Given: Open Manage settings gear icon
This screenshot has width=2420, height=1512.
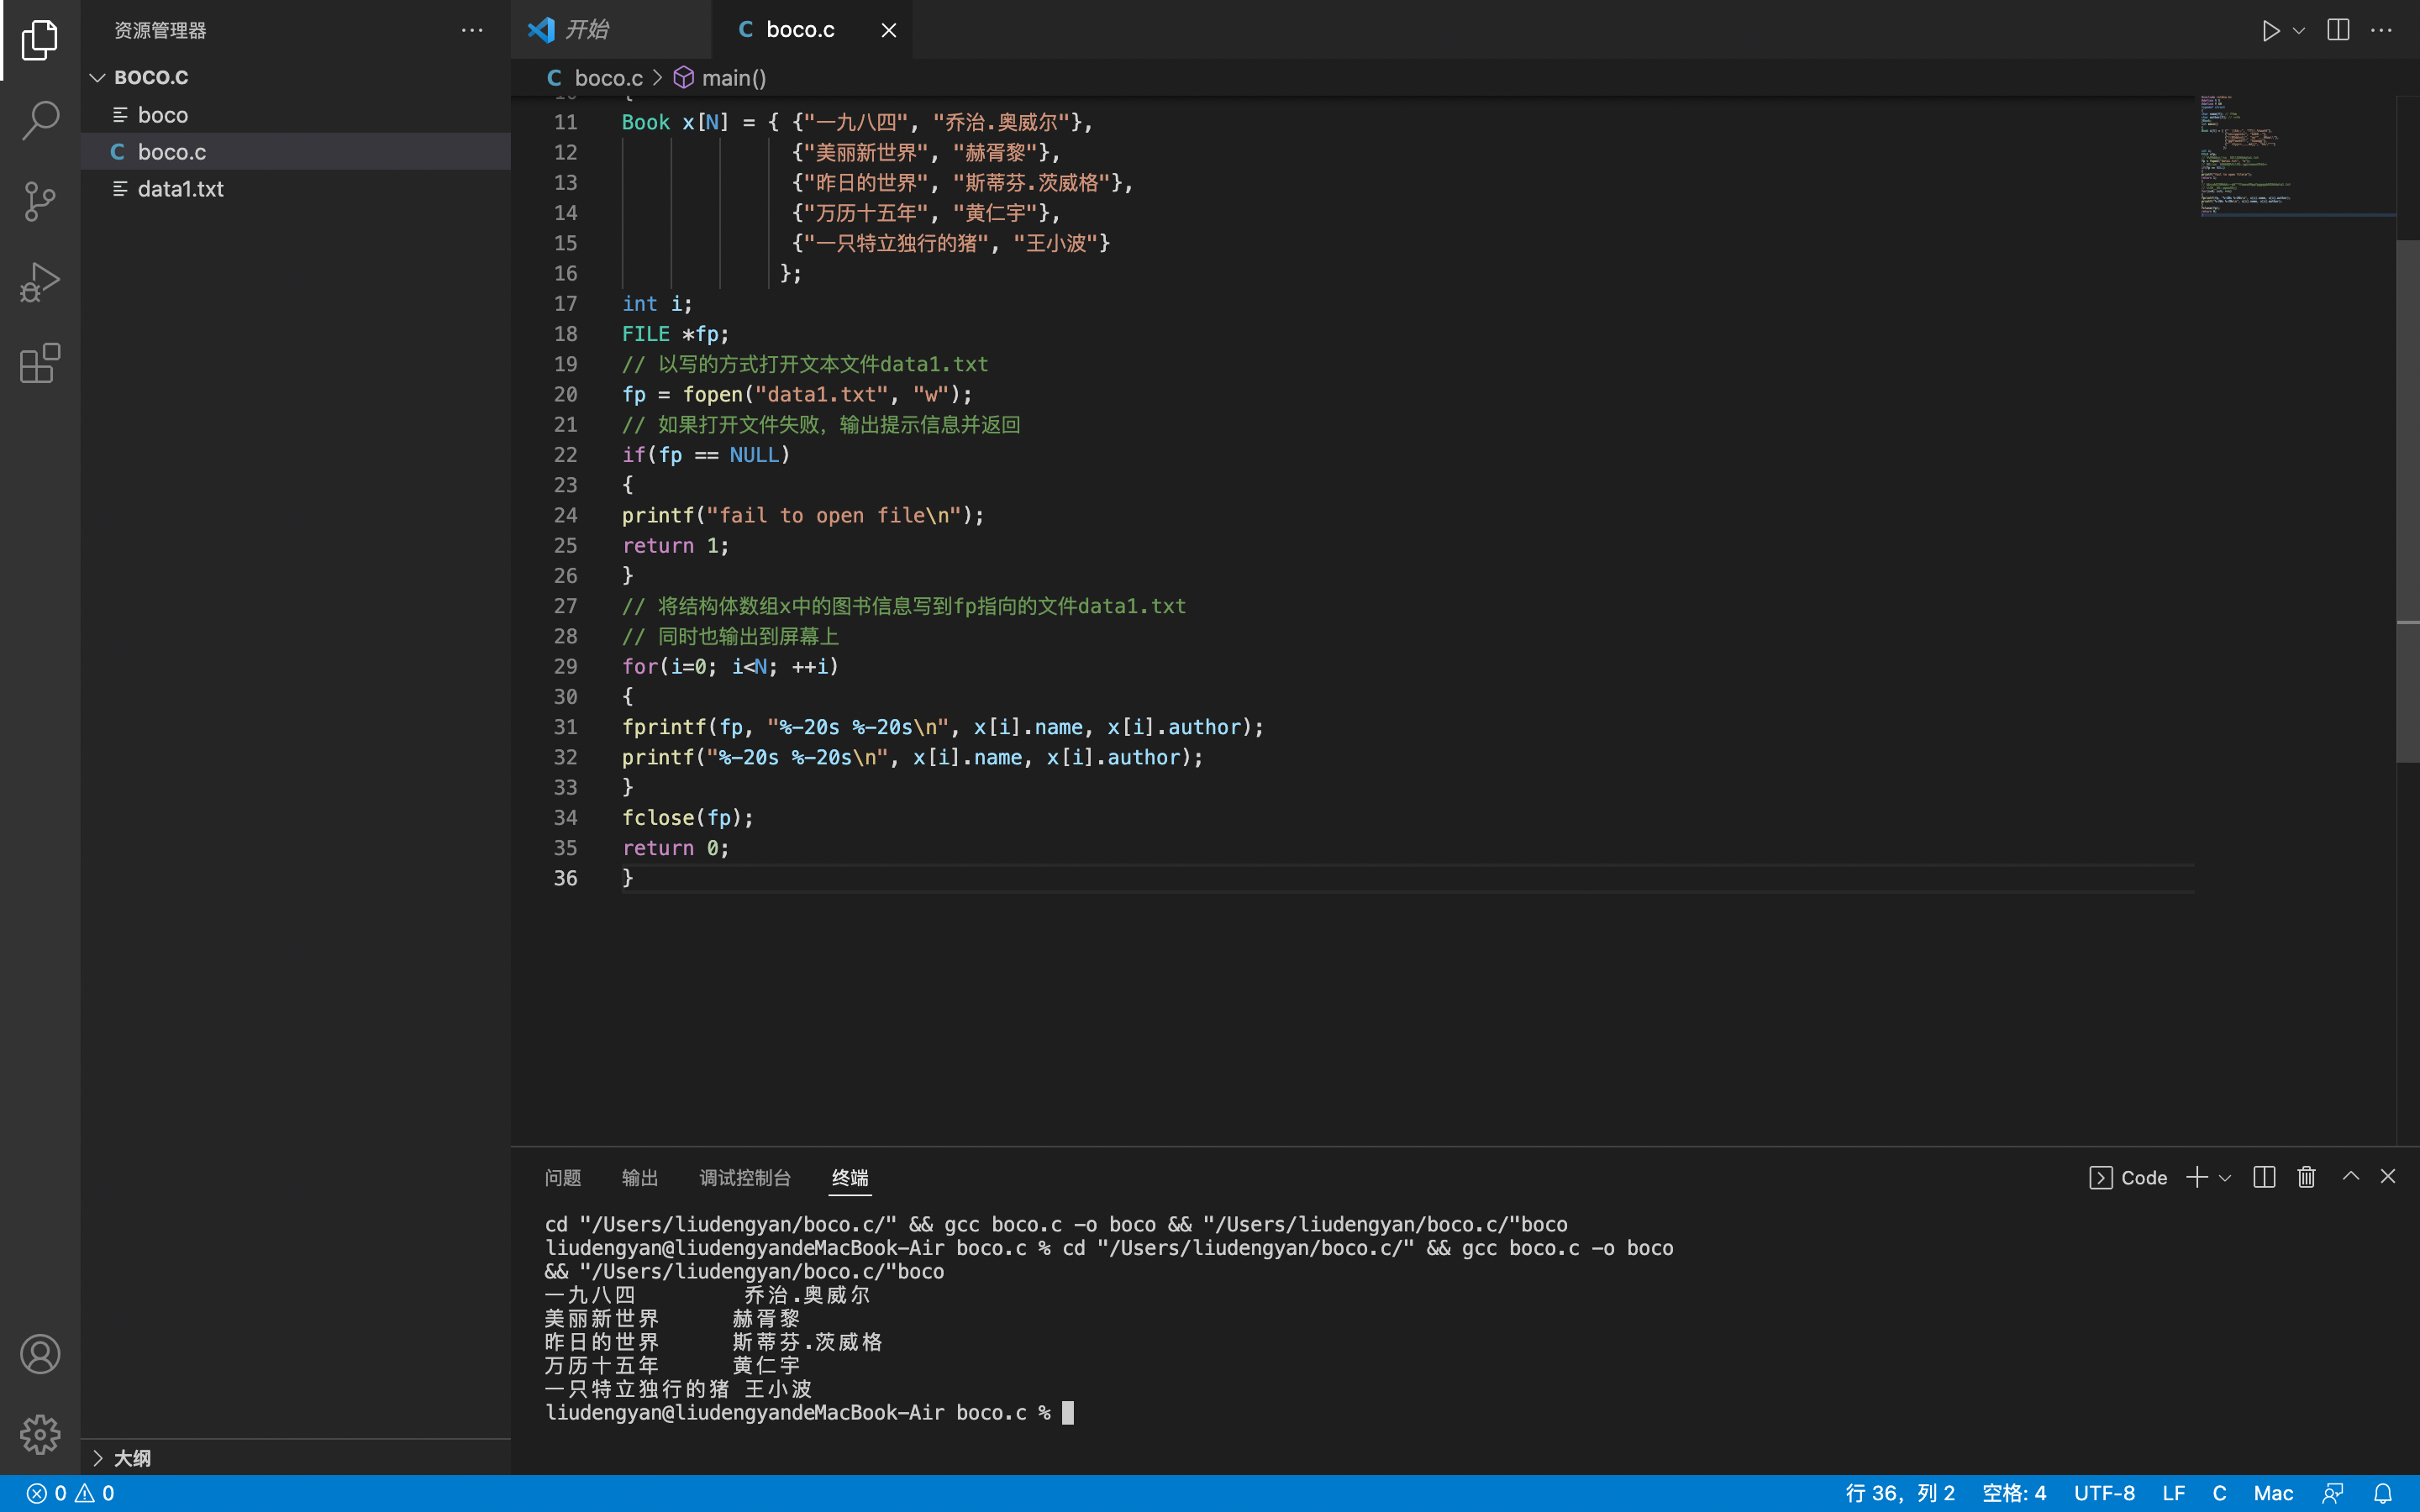Looking at the screenshot, I should [40, 1434].
